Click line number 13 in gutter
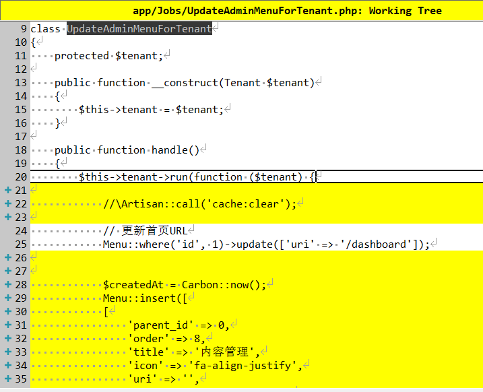This screenshot has width=483, height=392. click(21, 83)
